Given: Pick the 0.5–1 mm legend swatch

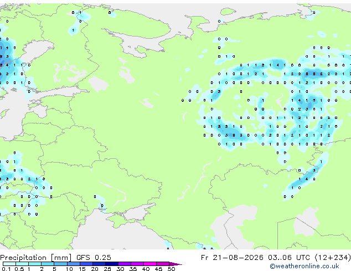Looking at the screenshot, I should pyautogui.click(x=22, y=264).
